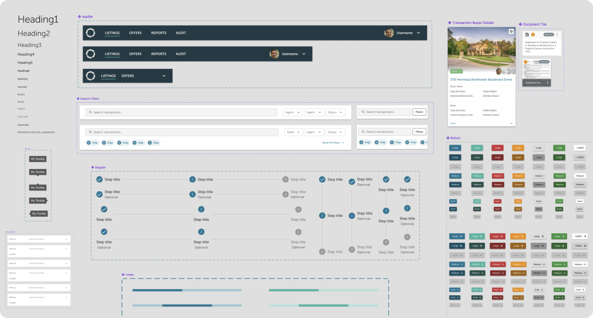Open the Team dropdown in Search-Filters

[x=293, y=131]
